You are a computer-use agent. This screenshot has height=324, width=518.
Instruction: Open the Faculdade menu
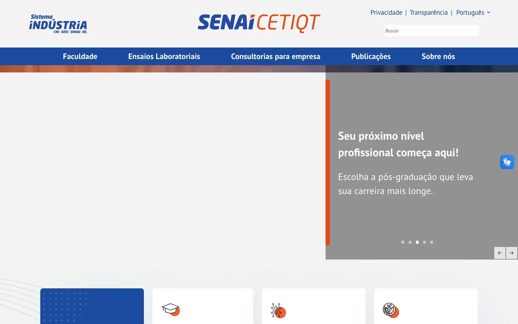click(80, 57)
